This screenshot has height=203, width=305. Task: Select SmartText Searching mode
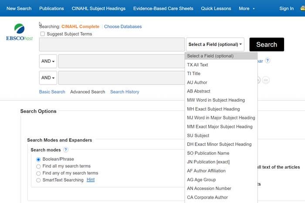point(38,180)
